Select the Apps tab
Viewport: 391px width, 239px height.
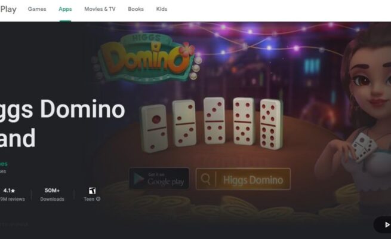click(65, 9)
